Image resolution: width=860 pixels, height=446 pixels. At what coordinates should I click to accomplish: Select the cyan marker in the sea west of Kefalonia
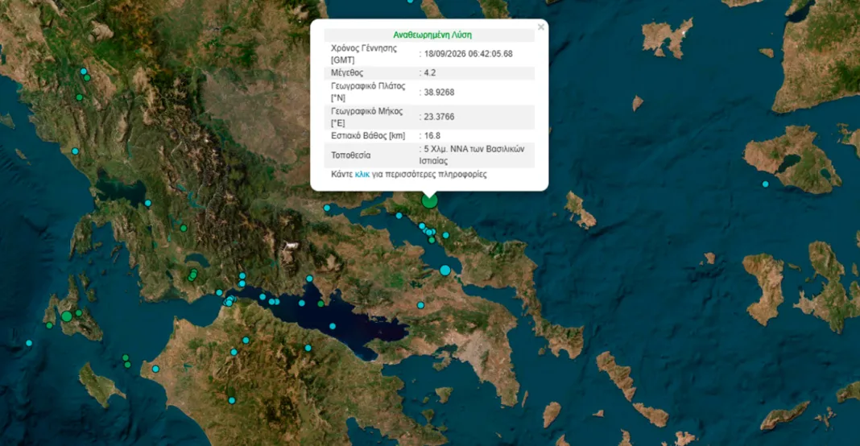click(29, 343)
